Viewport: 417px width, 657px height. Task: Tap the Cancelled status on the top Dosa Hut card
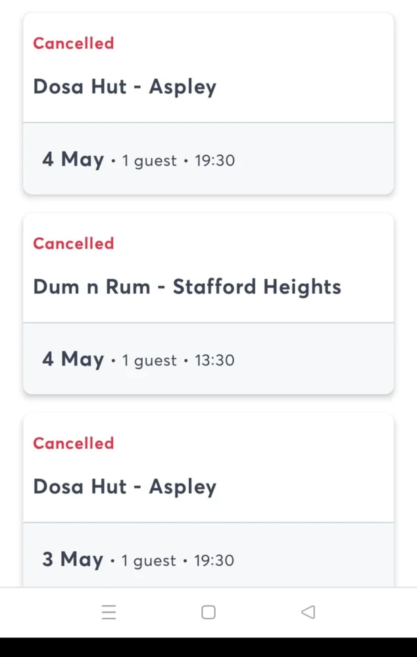point(74,43)
